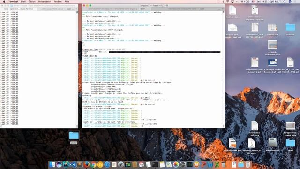300x169 pixels.
Task: Open Visual Studio Code from the Dock
Action: click(73, 164)
